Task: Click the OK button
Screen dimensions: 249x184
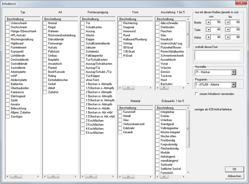Action: coord(234,169)
